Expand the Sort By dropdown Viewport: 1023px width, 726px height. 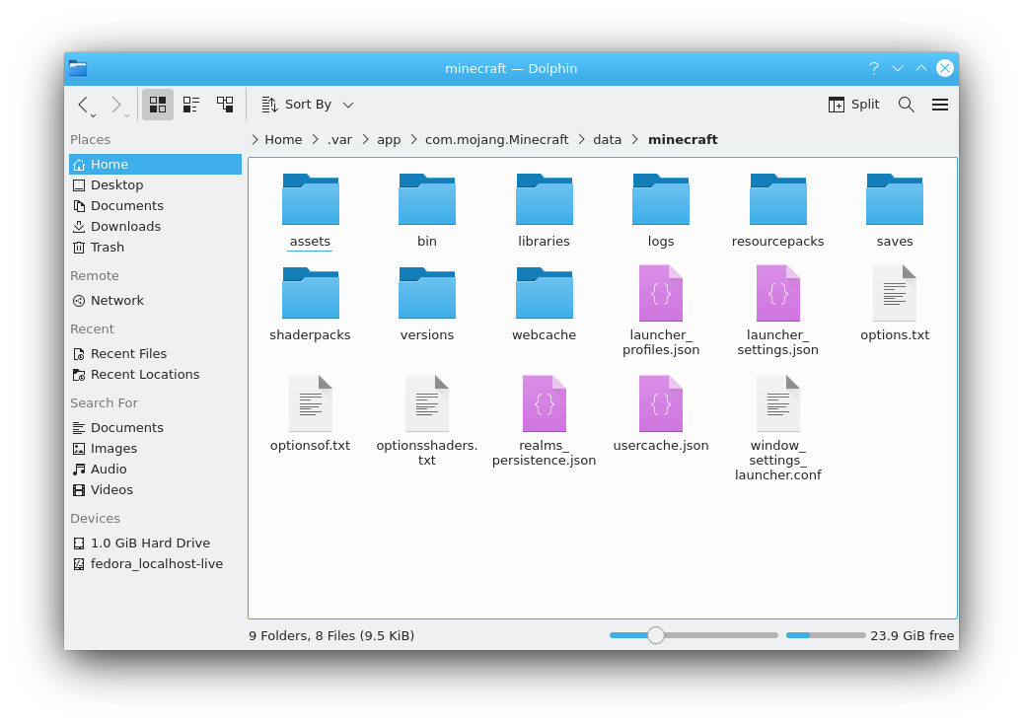click(308, 105)
